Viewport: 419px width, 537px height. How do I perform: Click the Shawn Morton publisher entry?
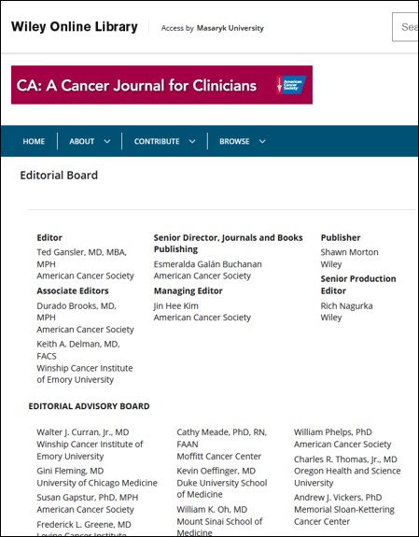[350, 252]
